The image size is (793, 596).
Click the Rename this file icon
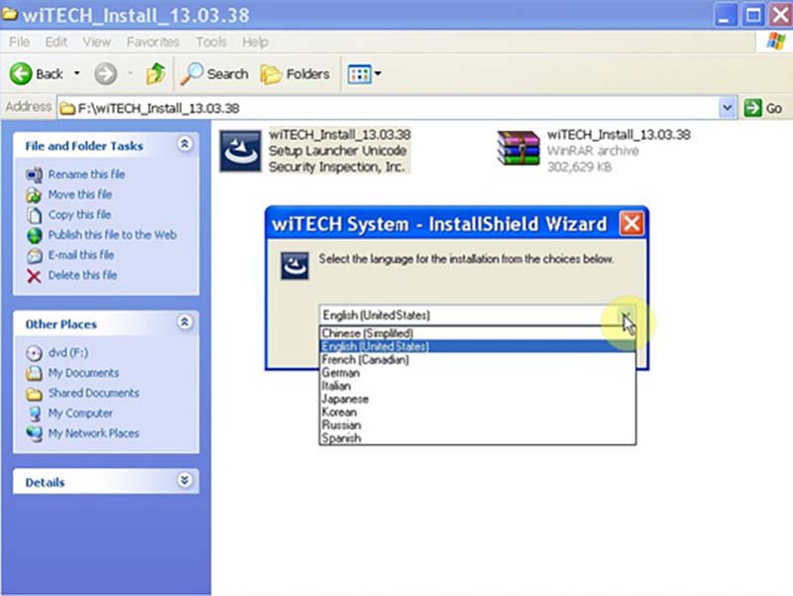click(34, 176)
